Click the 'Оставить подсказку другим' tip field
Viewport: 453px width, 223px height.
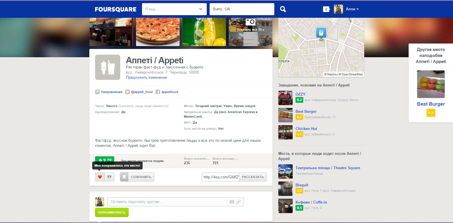(x=175, y=202)
